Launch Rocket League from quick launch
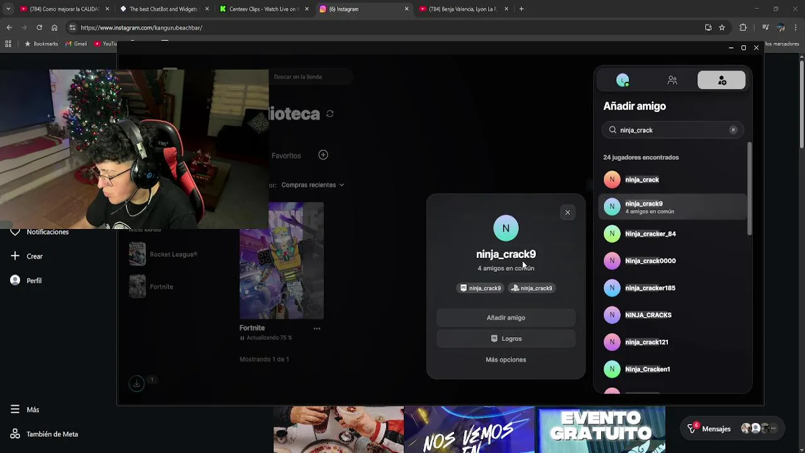This screenshot has width=805, height=453. pyautogui.click(x=163, y=254)
